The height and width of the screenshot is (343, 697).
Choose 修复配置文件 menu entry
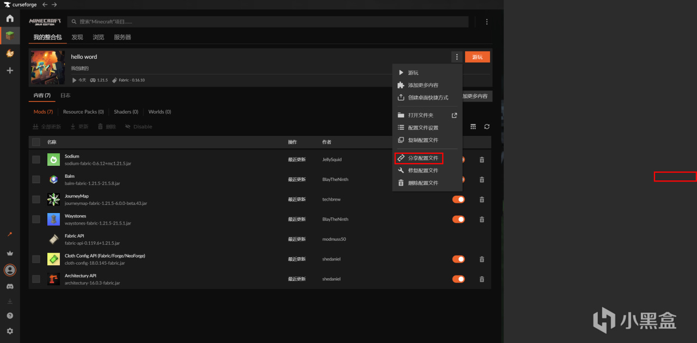427,171
